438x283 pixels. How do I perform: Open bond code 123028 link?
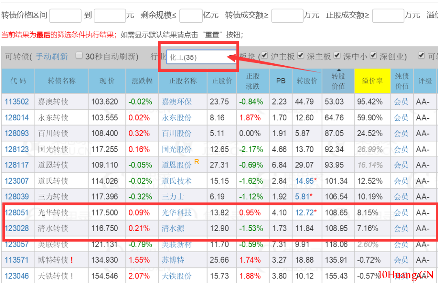pyautogui.click(x=17, y=228)
